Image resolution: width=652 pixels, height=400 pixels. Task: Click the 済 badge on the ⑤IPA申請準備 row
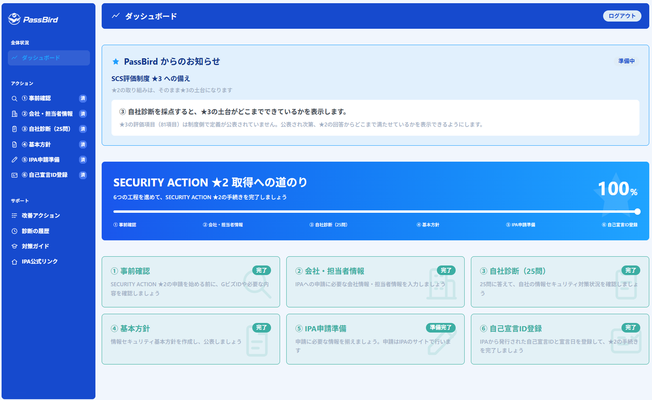(83, 160)
